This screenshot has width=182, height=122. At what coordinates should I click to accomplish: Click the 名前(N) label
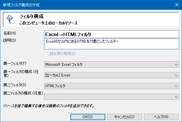(x=10, y=33)
